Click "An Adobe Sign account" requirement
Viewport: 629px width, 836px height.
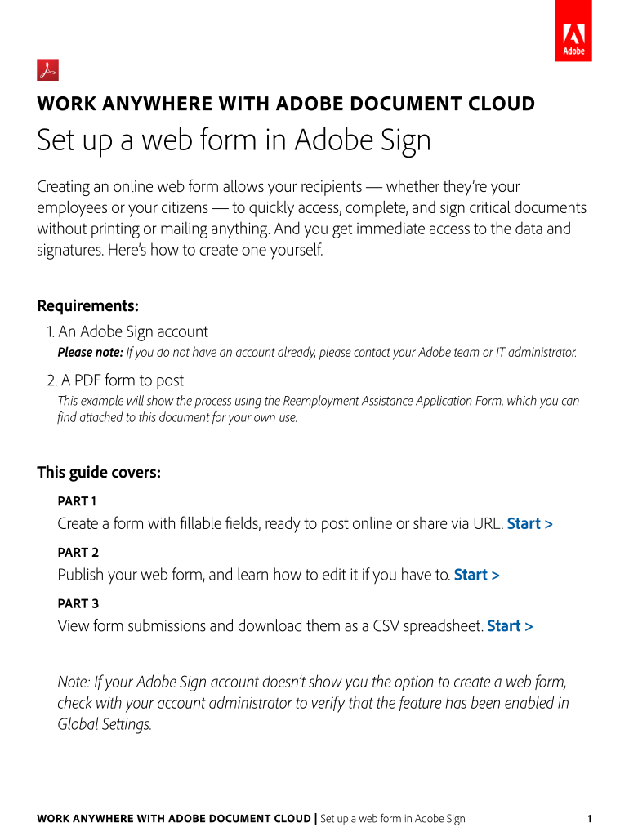pos(132,331)
